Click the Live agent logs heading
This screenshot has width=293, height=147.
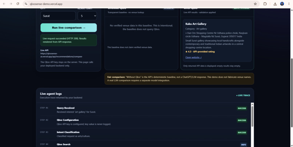click(x=51, y=94)
